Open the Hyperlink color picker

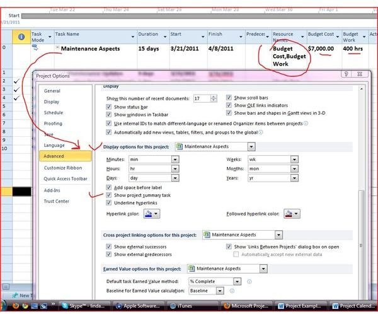152,214
